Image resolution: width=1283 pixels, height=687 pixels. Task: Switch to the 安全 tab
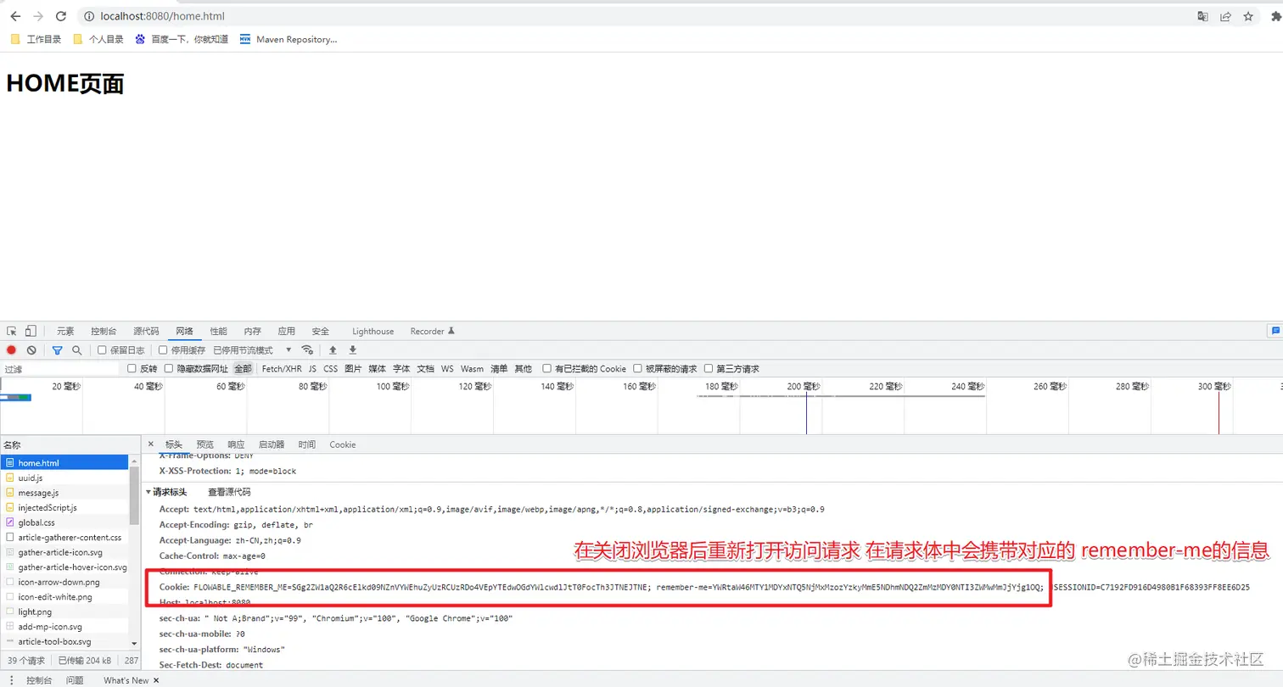(x=320, y=332)
